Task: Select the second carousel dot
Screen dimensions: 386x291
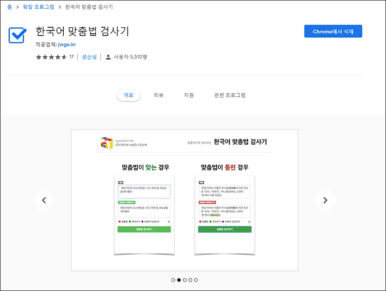Action: tap(179, 280)
